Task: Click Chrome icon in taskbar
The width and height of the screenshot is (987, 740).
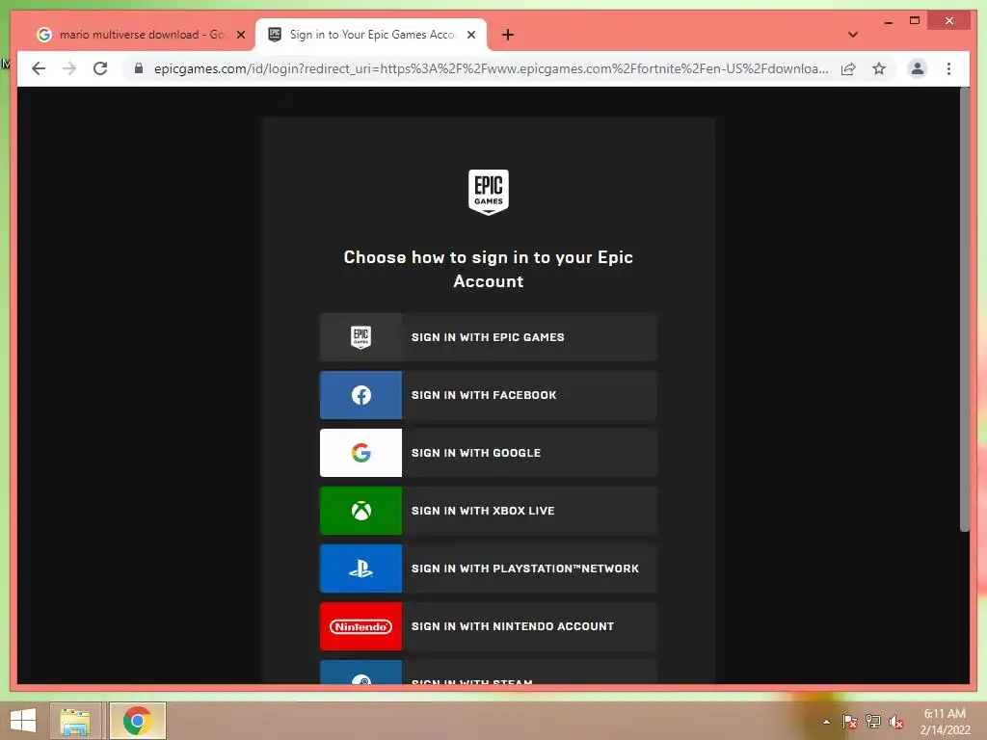Action: [137, 721]
